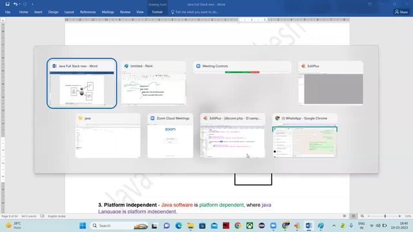Open Paint icon on taskbar
This screenshot has width=413, height=232.
pyautogui.click(x=321, y=226)
